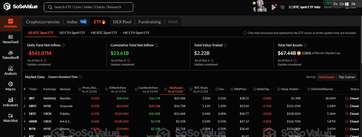Click red alert icon under Total Net Assets

coord(295,60)
